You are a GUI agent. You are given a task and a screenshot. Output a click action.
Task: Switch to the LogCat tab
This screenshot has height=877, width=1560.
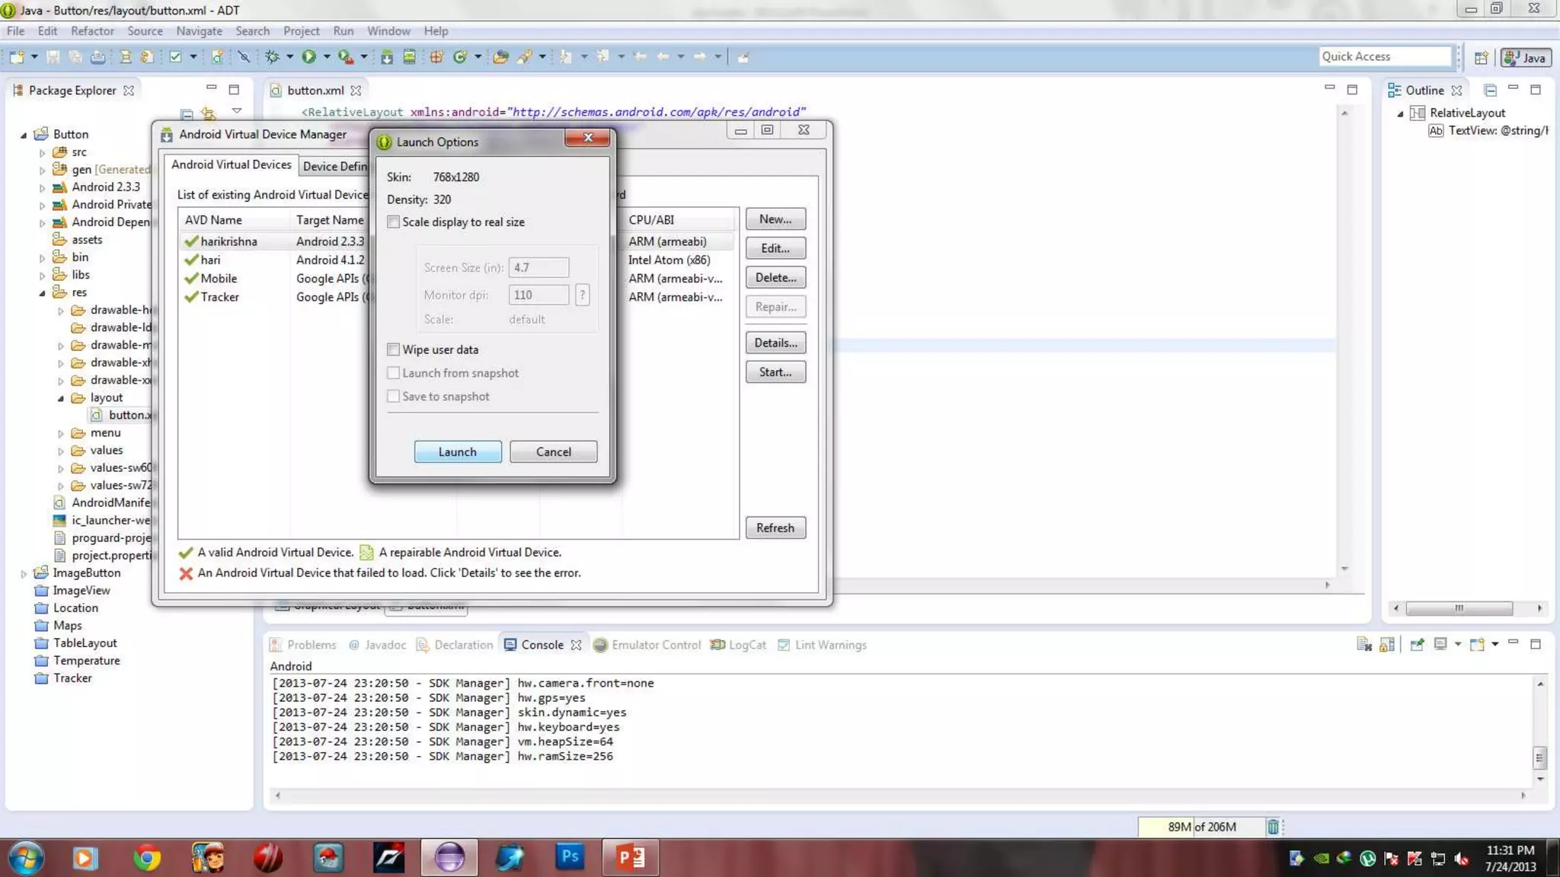tap(739, 645)
